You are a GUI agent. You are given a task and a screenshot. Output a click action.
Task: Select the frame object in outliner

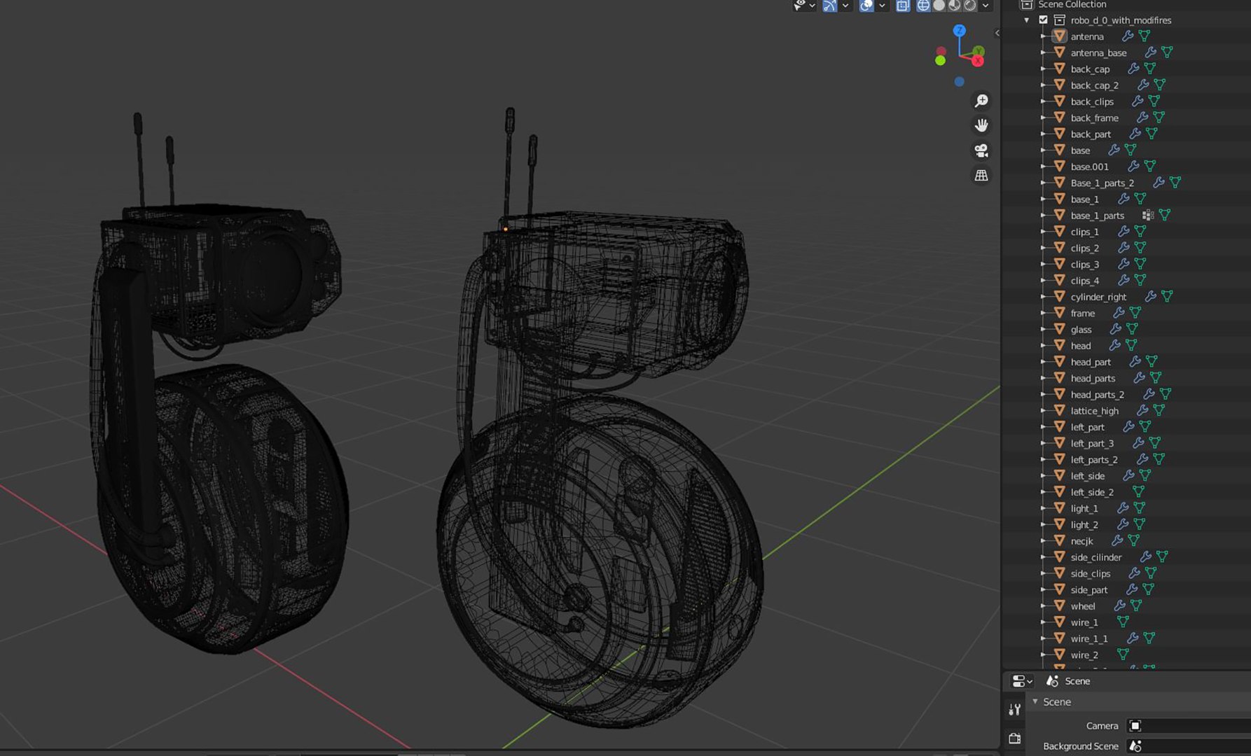tap(1082, 313)
